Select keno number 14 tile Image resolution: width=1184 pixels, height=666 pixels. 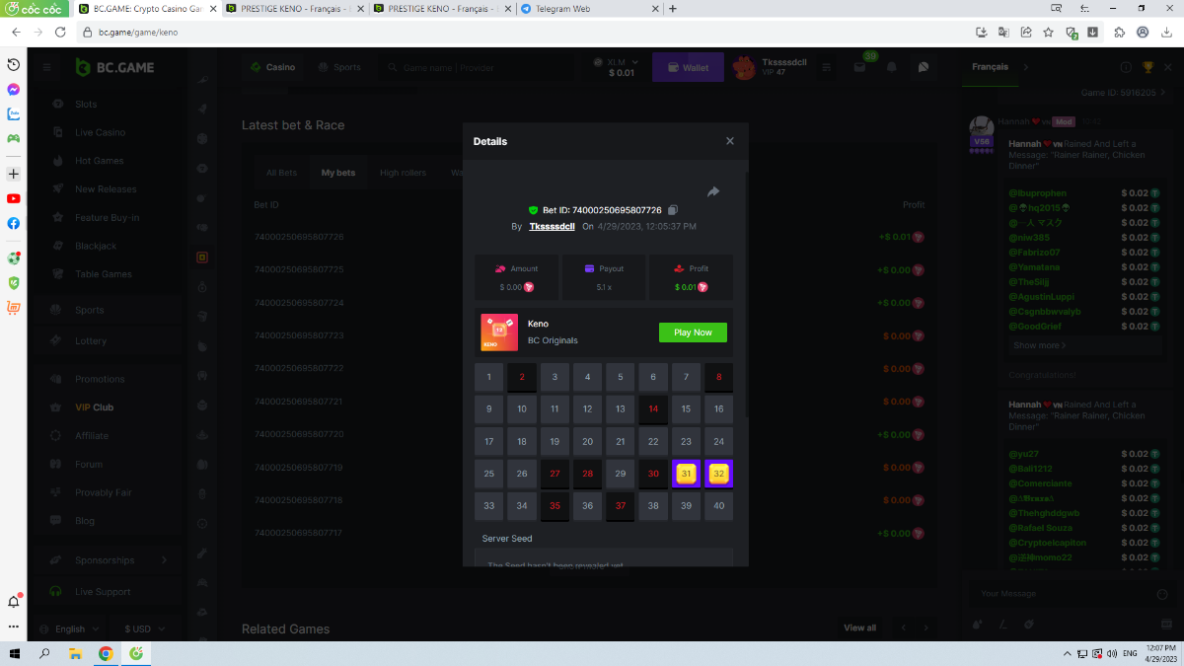tap(653, 408)
